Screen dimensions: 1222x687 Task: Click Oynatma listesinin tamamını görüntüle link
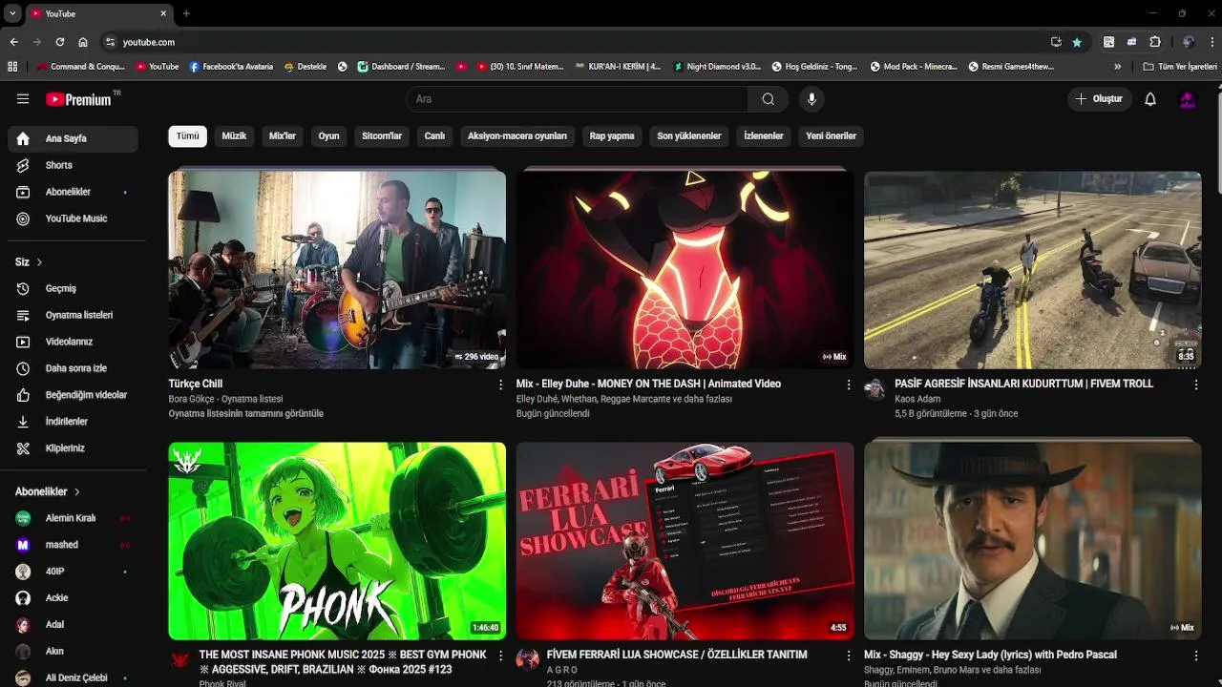(246, 414)
